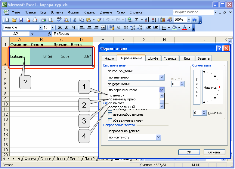Switch to the Защита tab
The height and width of the screenshot is (169, 235).
click(203, 58)
